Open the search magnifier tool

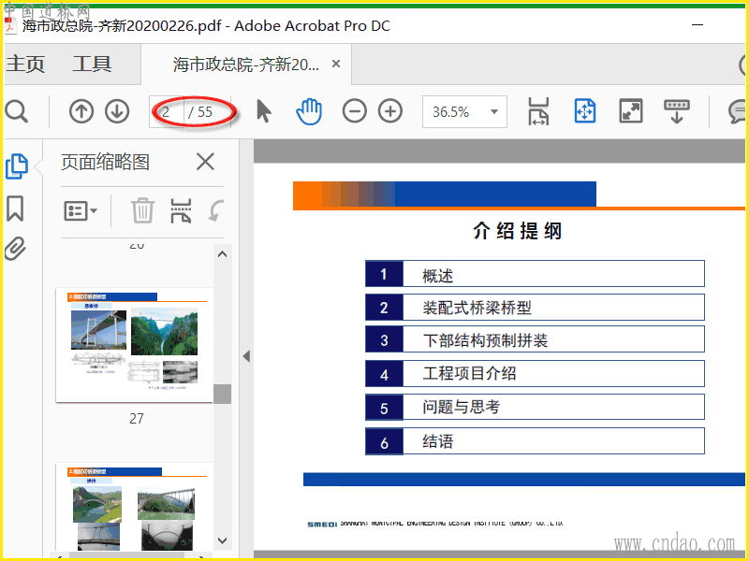(x=17, y=111)
